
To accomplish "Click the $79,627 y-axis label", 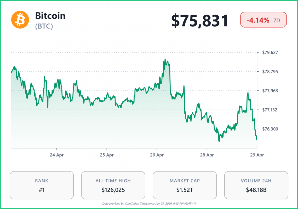I will click(270, 52).
